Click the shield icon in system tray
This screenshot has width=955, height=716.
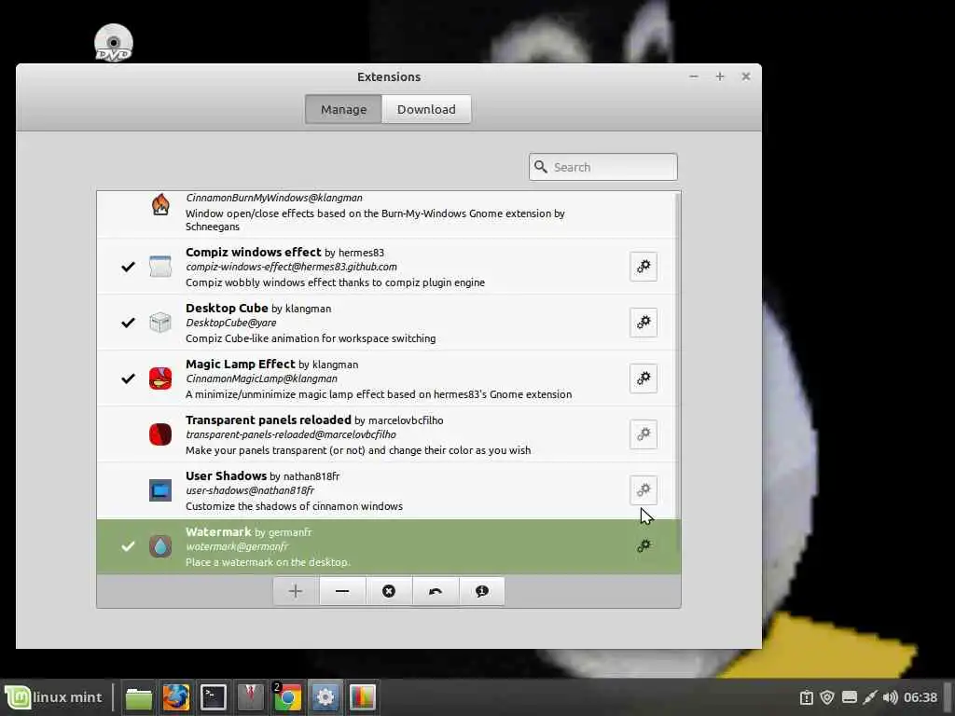pos(827,697)
